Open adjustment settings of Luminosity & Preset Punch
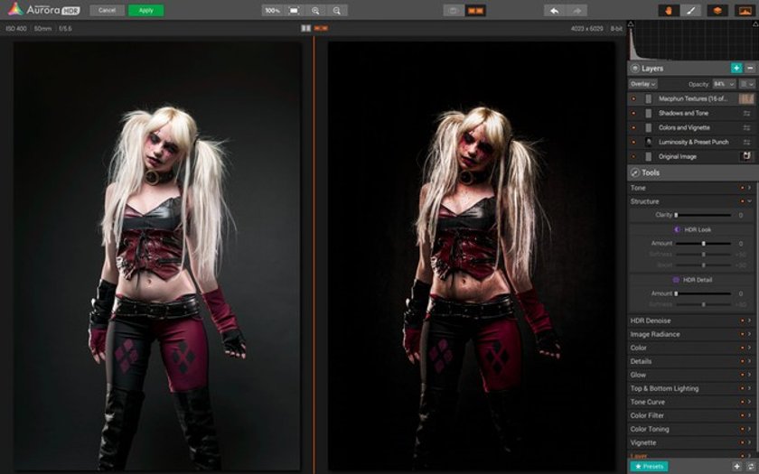759x474 pixels. coord(746,143)
